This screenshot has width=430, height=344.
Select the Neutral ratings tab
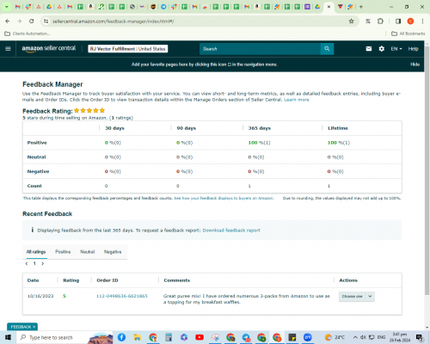tap(88, 252)
